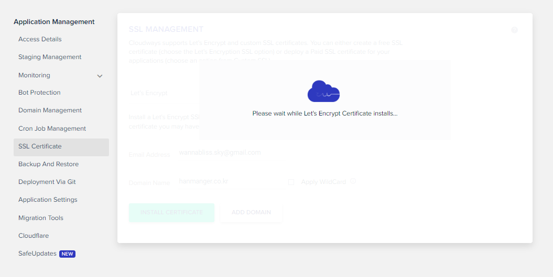The image size is (553, 277).
Task: Click the NEW badge beside SafeUpdates
Action: (68, 254)
